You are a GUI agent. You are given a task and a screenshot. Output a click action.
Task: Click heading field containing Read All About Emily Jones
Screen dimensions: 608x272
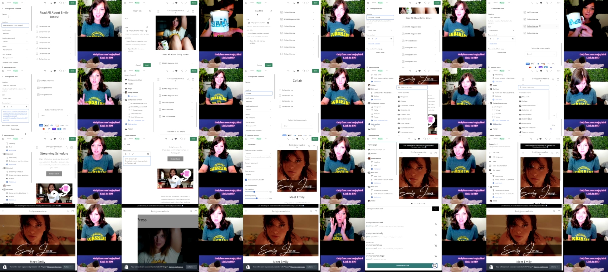15,25
